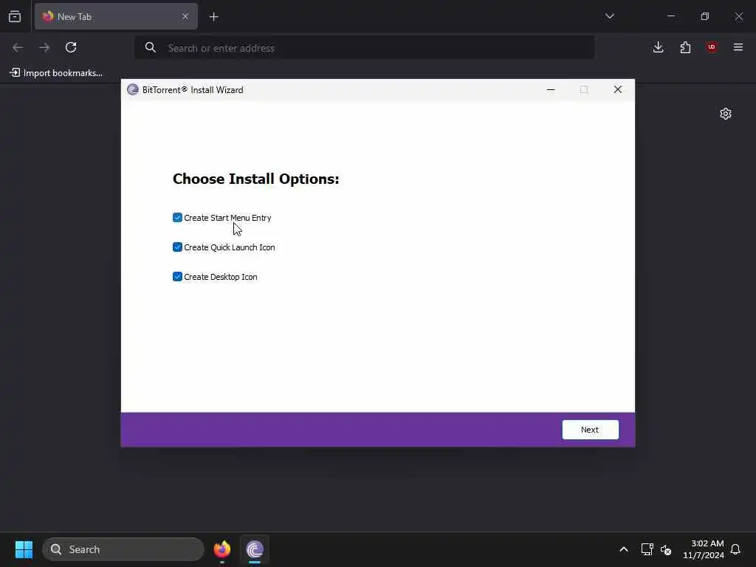Restore down the Firefox window

[x=705, y=16]
